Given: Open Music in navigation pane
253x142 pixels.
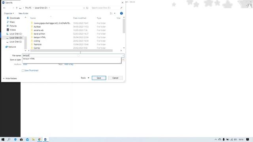Looking at the screenshot, I should (x=12, y=22).
